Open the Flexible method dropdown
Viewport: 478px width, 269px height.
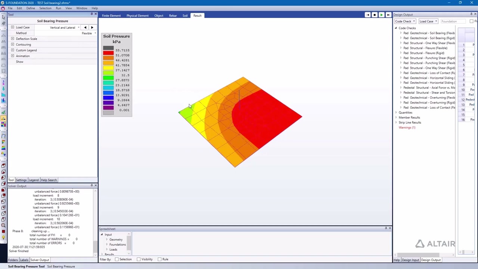click(95, 33)
